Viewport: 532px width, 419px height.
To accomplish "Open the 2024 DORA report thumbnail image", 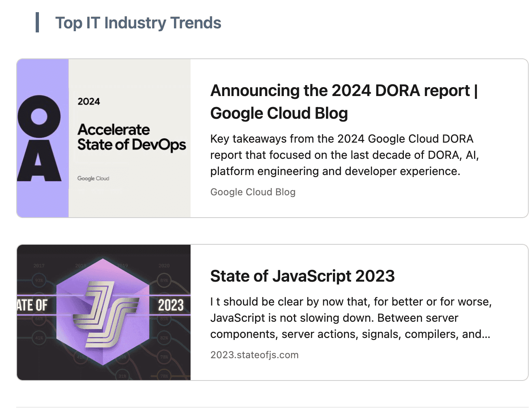I will [x=104, y=138].
